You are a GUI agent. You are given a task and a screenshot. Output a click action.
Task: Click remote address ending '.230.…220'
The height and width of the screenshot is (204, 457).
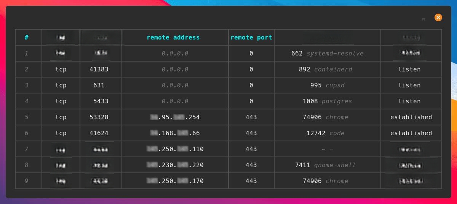pos(175,165)
